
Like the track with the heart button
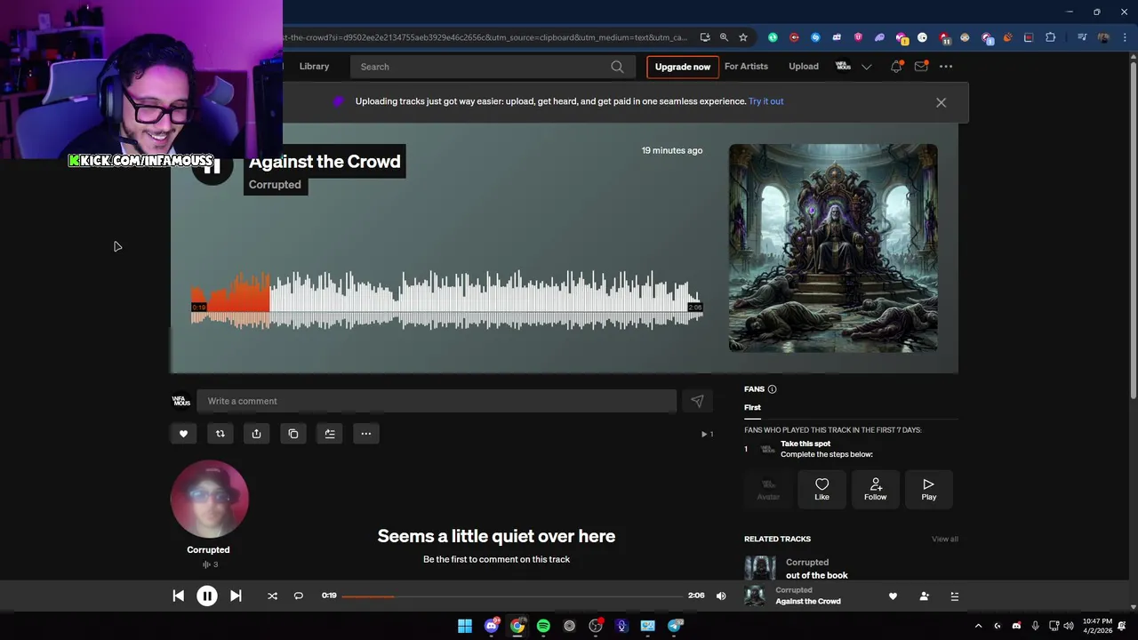pos(184,434)
